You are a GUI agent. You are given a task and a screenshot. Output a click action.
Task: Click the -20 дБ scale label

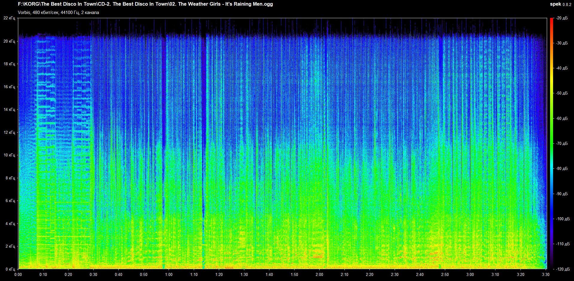click(562, 18)
